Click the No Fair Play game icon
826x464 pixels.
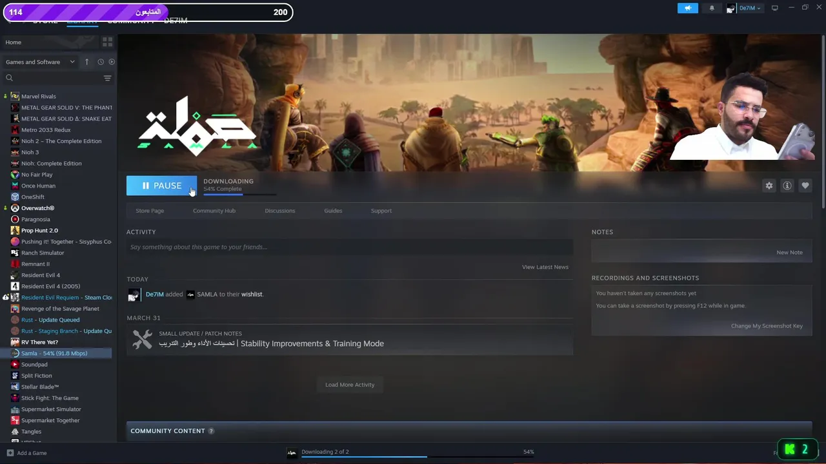(x=15, y=175)
